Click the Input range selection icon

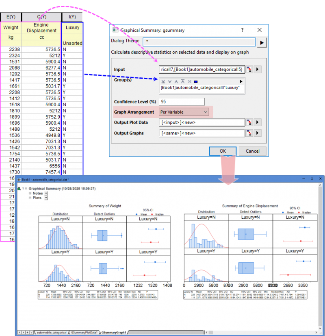(249, 69)
